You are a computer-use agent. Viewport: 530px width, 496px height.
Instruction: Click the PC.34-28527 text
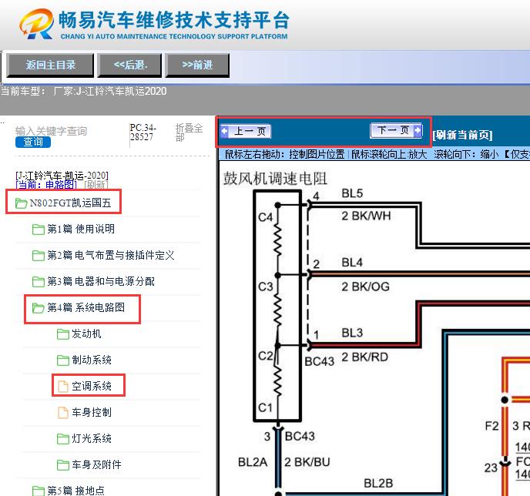pyautogui.click(x=143, y=132)
